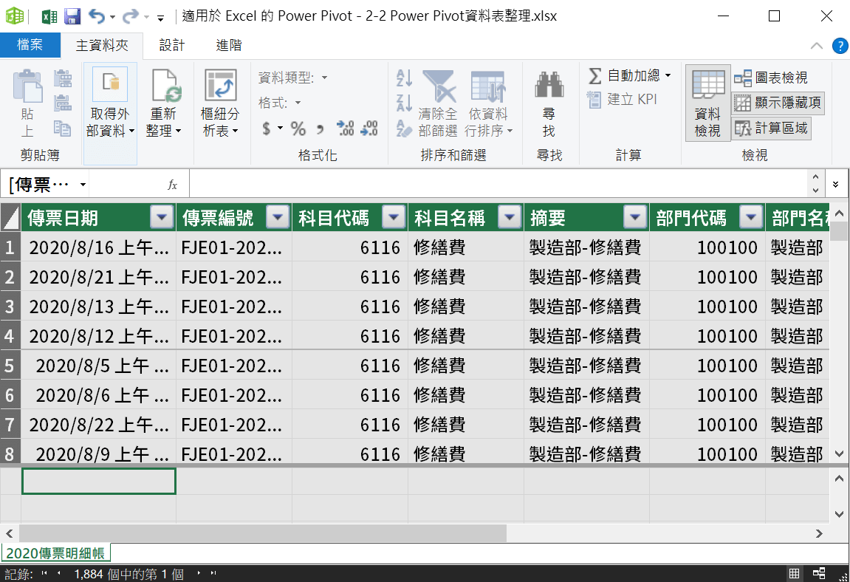Open 科目代碼 column filter dropdown
The height and width of the screenshot is (582, 850).
click(394, 218)
